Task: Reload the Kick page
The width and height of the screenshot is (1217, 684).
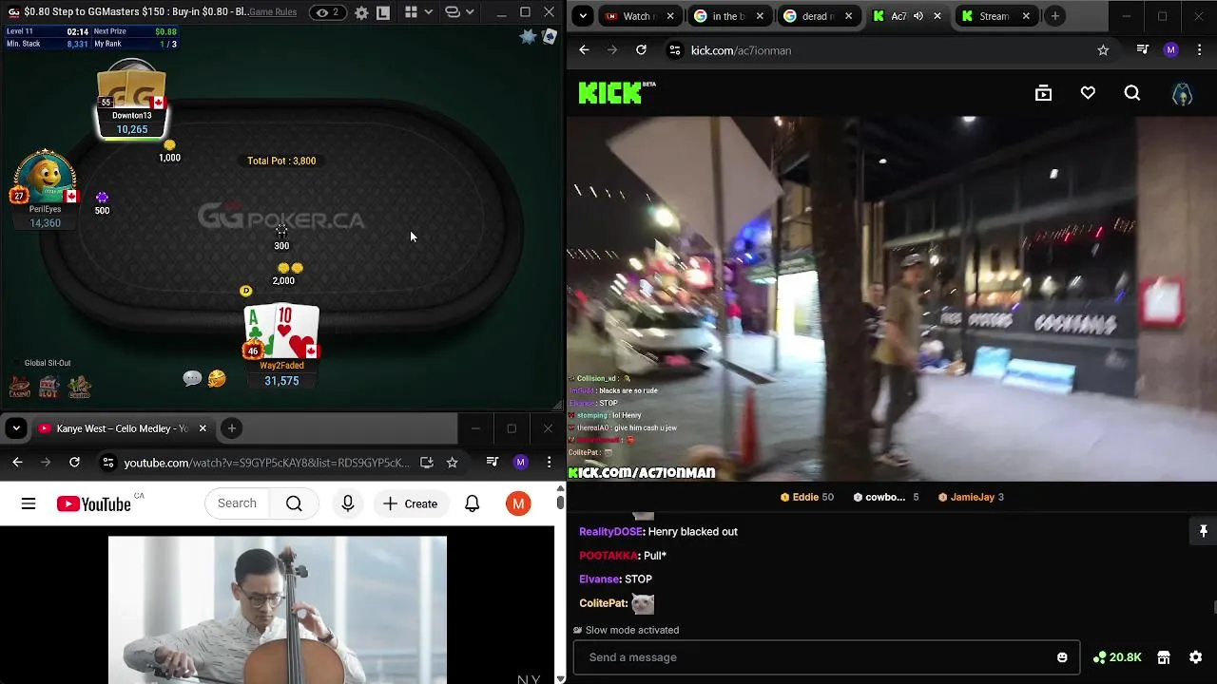Action: pyautogui.click(x=641, y=50)
